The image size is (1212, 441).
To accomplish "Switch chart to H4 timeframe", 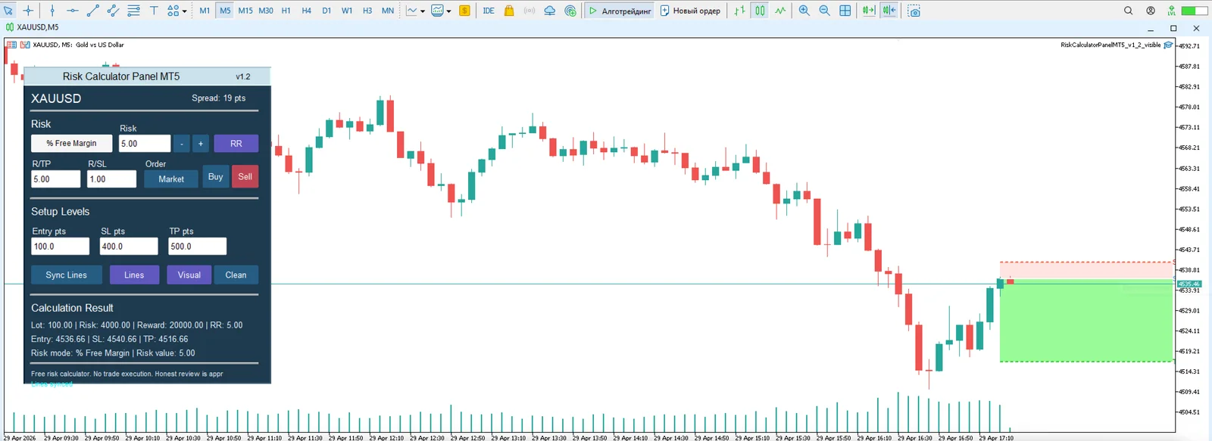I will tap(306, 11).
